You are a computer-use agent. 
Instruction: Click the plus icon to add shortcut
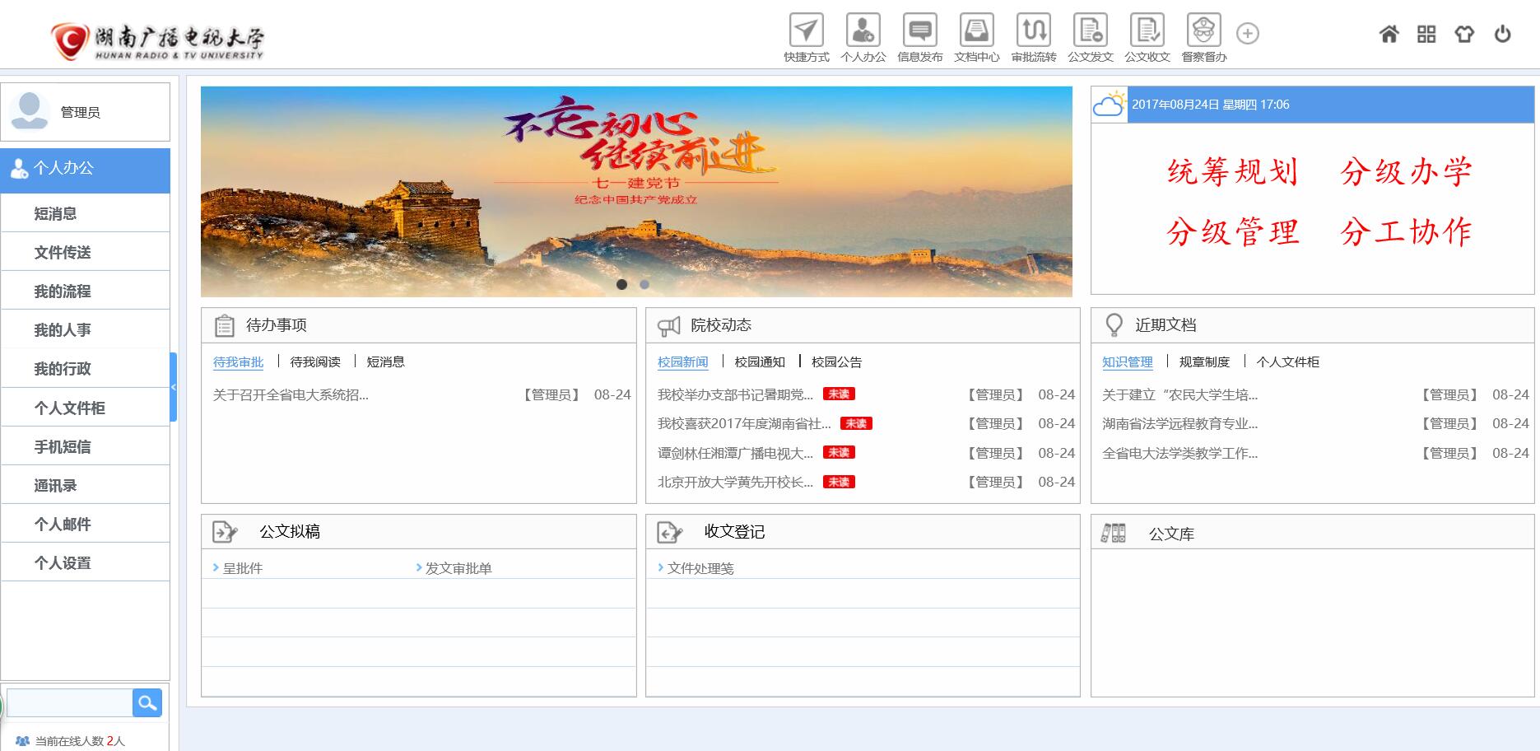[1248, 34]
